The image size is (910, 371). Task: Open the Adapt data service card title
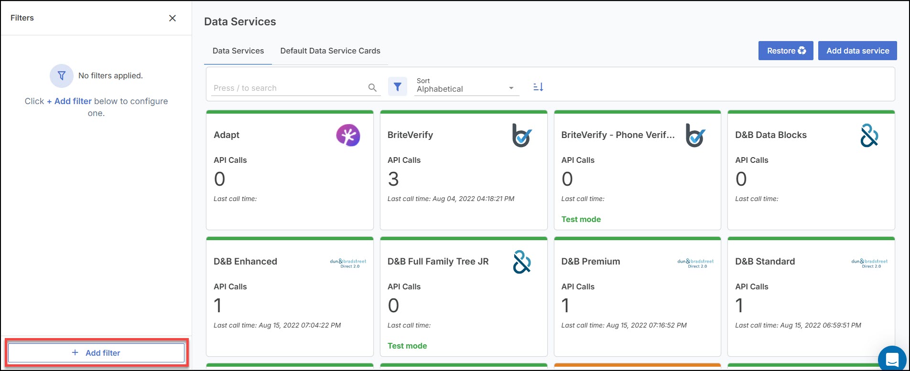click(x=227, y=135)
